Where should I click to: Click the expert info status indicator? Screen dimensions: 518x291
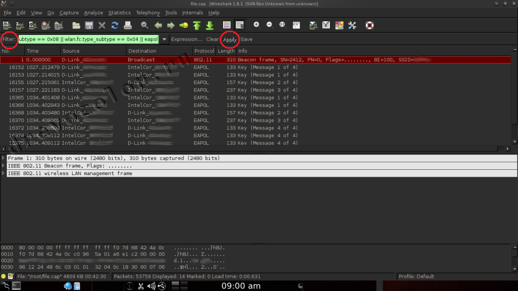click(3, 277)
